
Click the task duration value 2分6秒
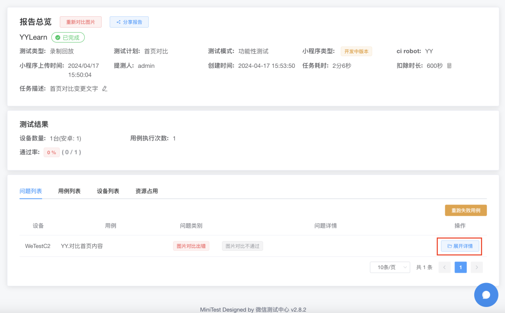point(342,66)
